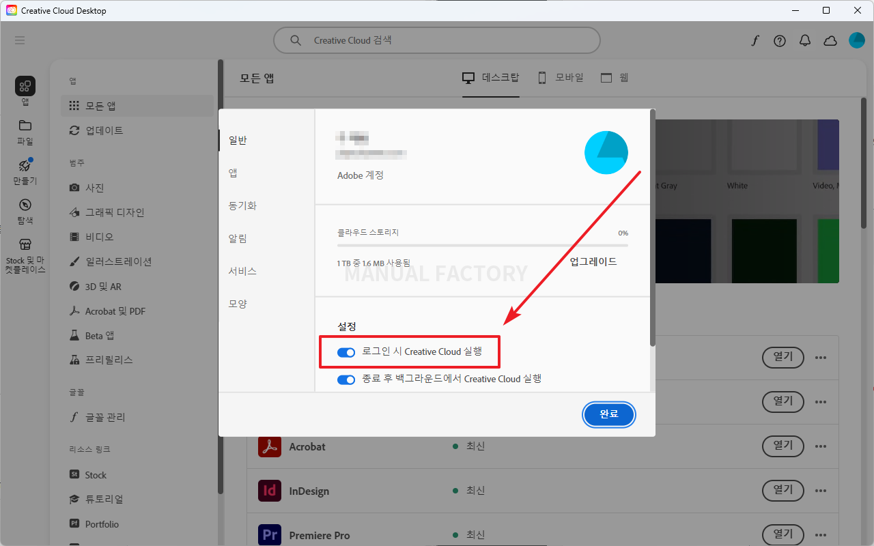
Task: Select 모양 in the preferences dialog
Action: pyautogui.click(x=238, y=304)
